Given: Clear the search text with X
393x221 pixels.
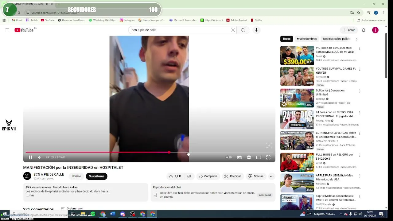Looking at the screenshot, I should coord(233,30).
